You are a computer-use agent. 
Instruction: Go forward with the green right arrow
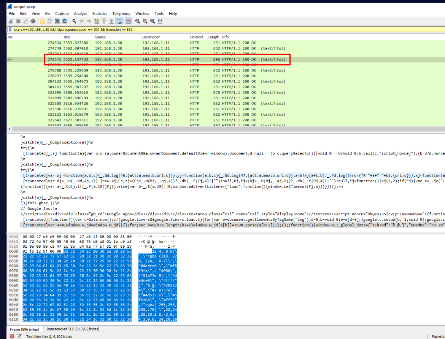(89, 21)
